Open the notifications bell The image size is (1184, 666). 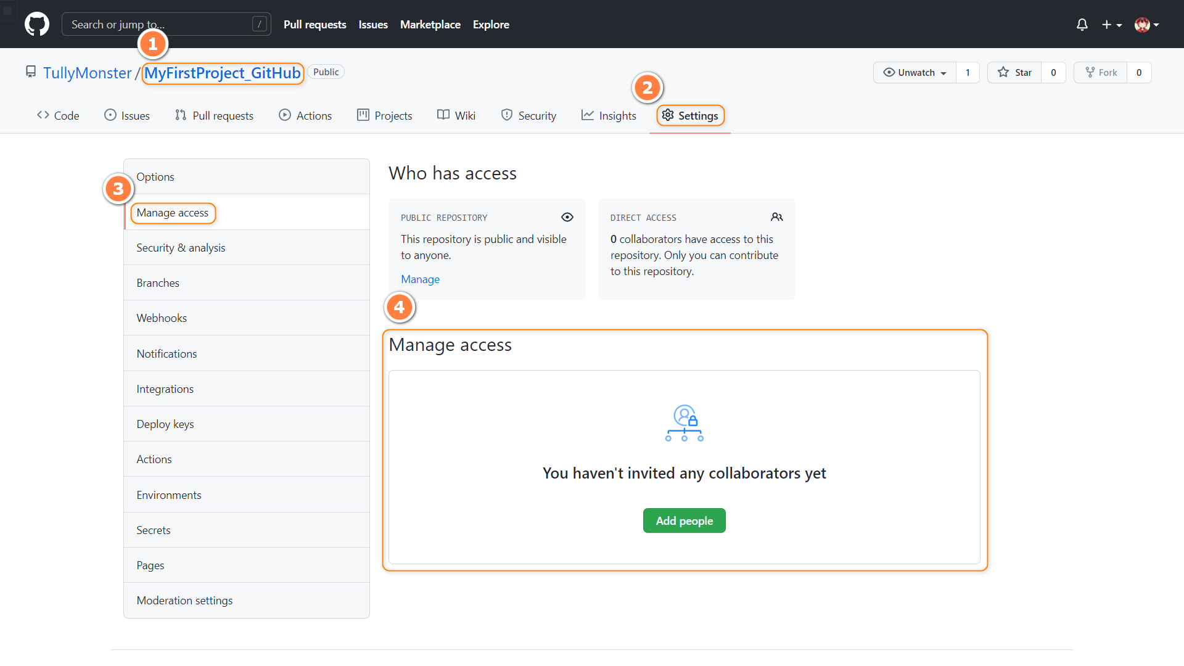point(1082,25)
